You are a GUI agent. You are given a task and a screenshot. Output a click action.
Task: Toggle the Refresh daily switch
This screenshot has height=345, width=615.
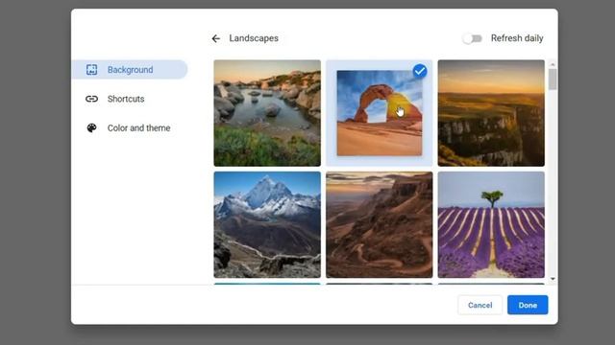pos(472,38)
